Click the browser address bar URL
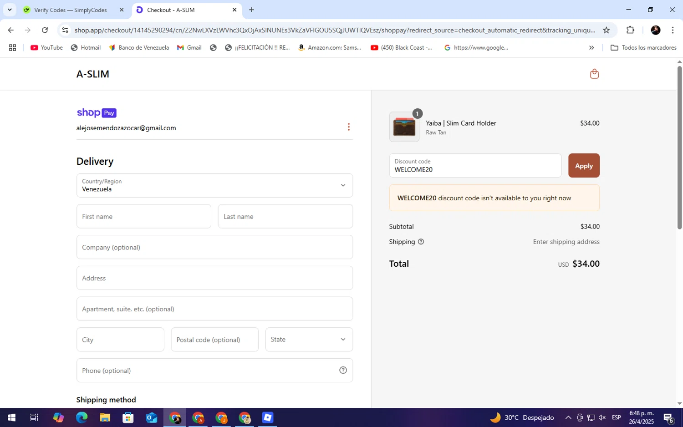Screen dimensions: 683x427 (335, 30)
